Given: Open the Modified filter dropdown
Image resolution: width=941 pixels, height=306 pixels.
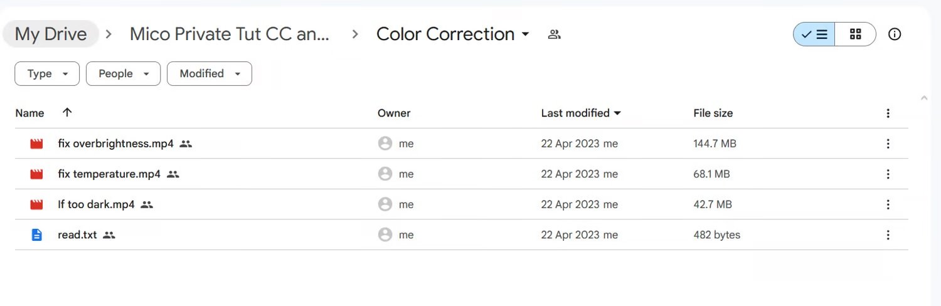Looking at the screenshot, I should pos(210,73).
